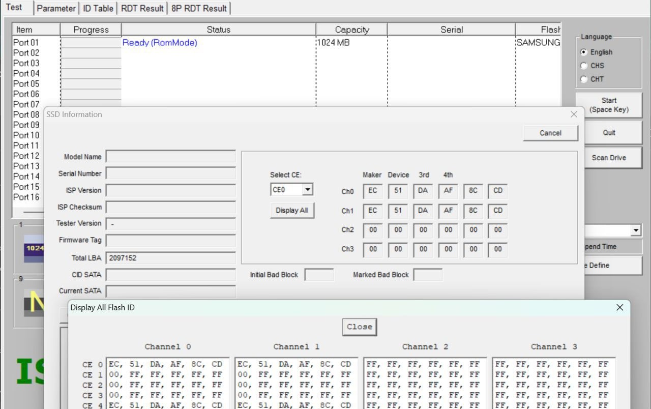This screenshot has height=409, width=651.
Task: Click the Start (Space Key) button
Action: 609,105
